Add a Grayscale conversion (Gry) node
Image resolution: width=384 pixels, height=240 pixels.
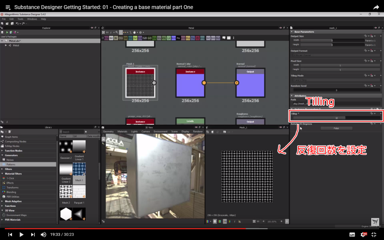pos(159,38)
